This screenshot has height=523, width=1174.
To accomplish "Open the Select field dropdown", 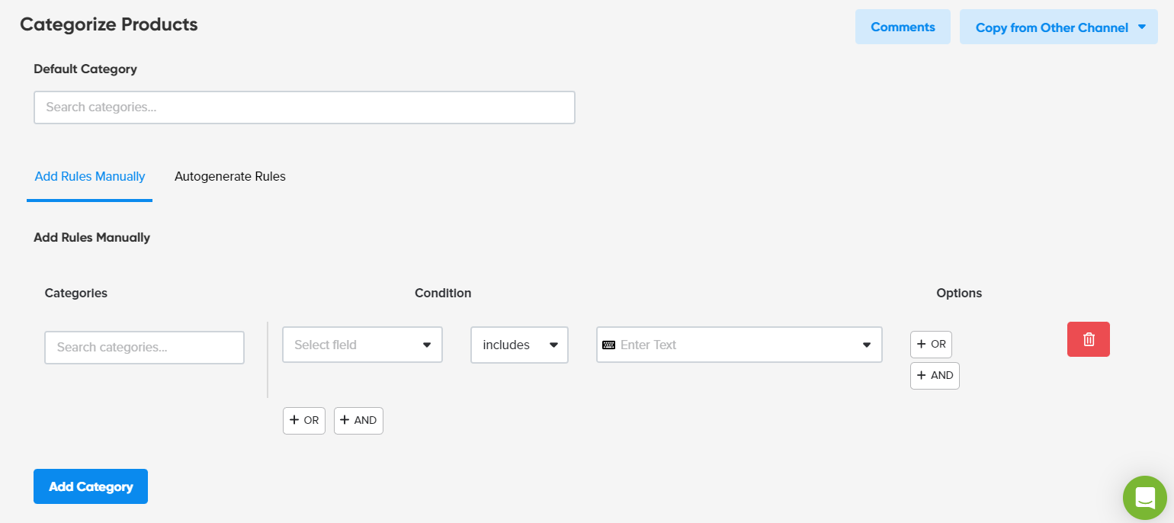I will [x=362, y=345].
